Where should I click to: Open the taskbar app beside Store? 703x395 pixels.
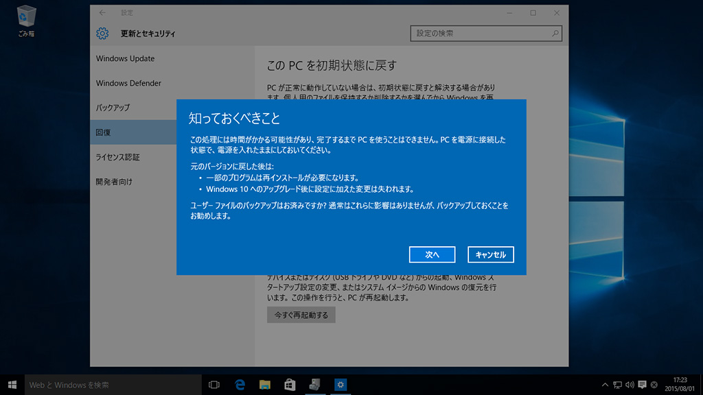315,385
